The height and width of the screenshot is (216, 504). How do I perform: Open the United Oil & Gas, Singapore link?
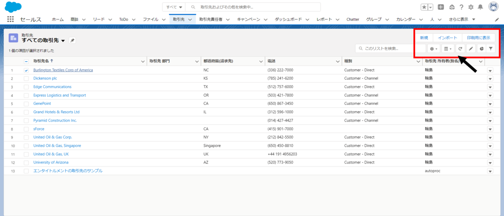point(57,146)
